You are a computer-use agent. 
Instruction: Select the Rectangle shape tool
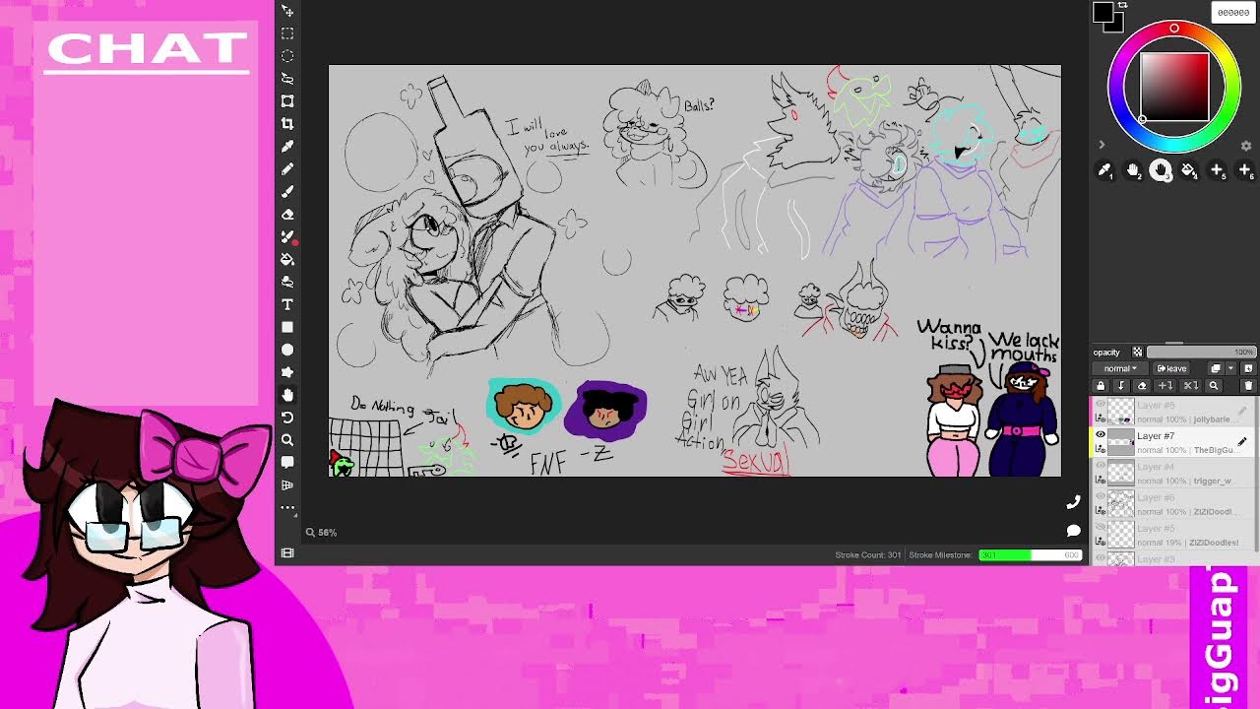tap(287, 327)
